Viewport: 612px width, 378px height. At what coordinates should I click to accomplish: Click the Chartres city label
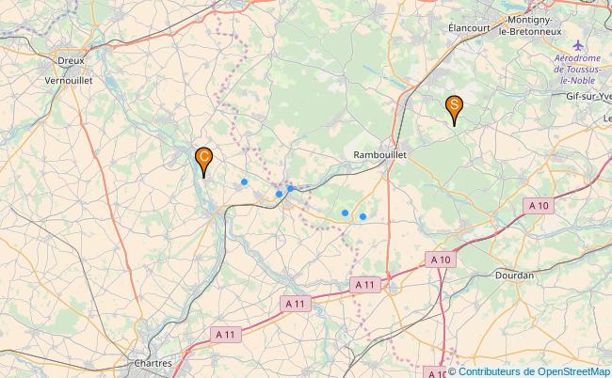(x=153, y=363)
